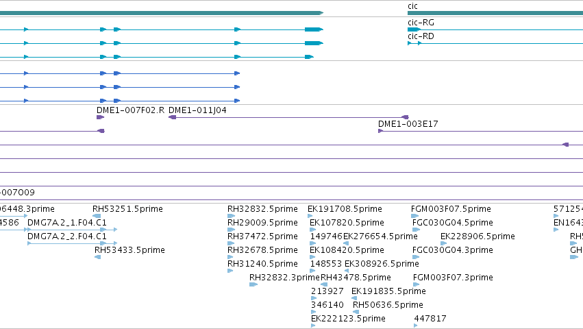Select DMG7A.2_2.F04.C1 feature label
Viewport: 583px width, 329px height.
[x=67, y=236]
